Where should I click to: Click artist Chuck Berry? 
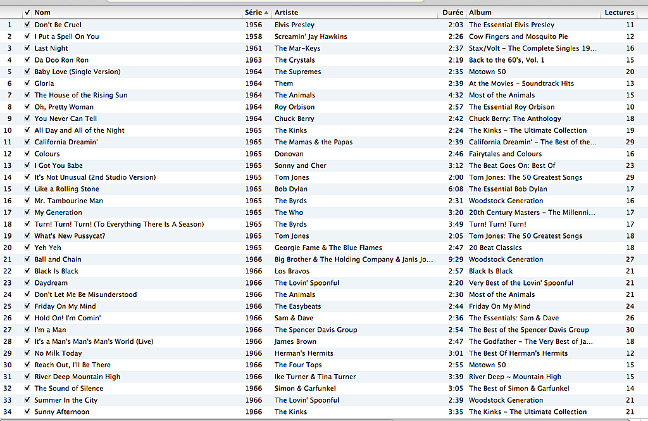294,118
